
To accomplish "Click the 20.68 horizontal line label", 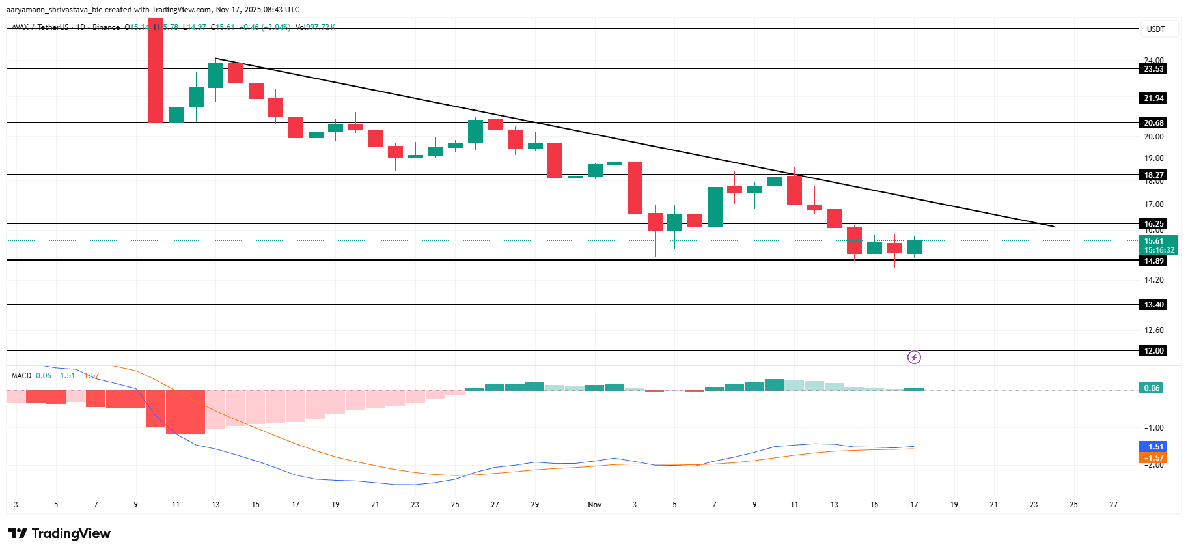I will point(1153,123).
